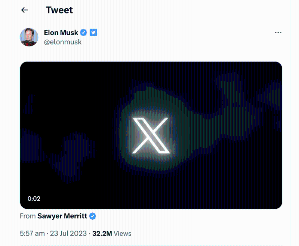Click Elon Musk's blue verified checkmark
This screenshot has width=299, height=246.
pos(84,33)
